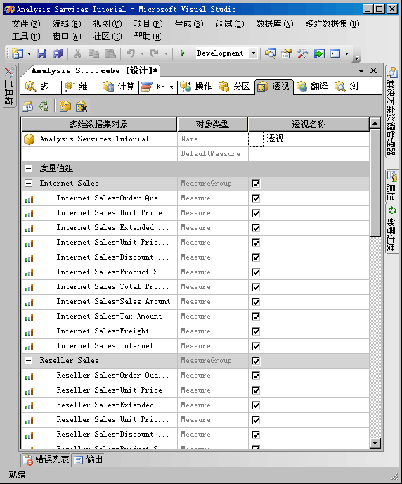The image size is (402, 484).
Task: Collapse the 度量值组 section
Action: click(x=28, y=169)
